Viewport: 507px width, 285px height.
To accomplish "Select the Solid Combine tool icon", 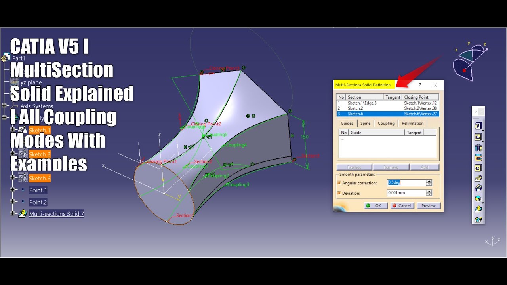I will click(x=478, y=199).
